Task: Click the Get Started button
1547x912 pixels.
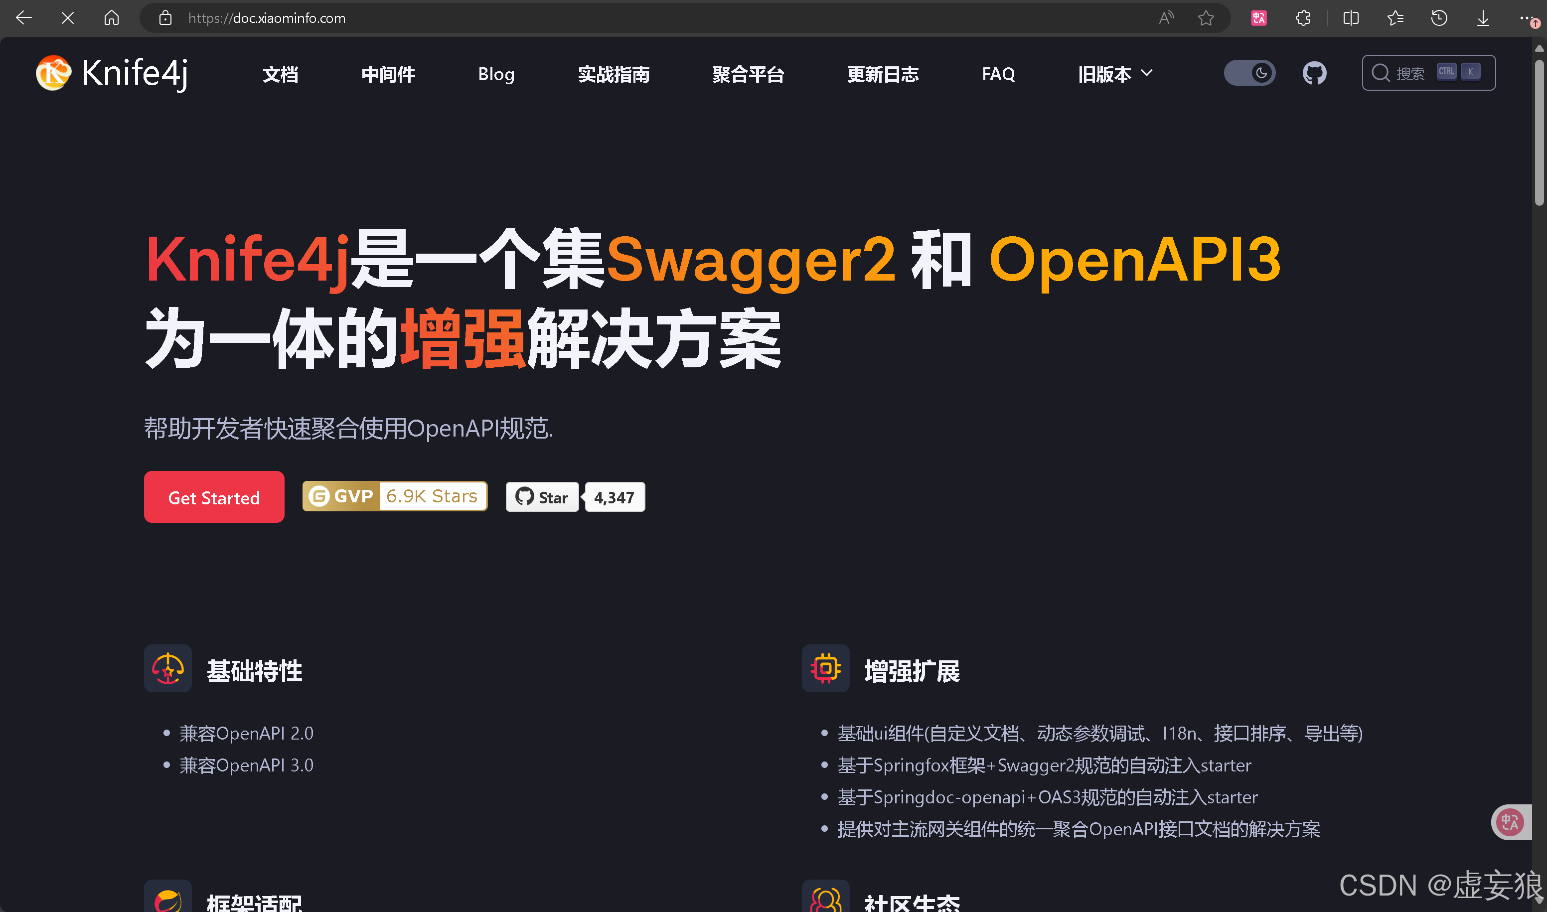Action: pos(214,496)
